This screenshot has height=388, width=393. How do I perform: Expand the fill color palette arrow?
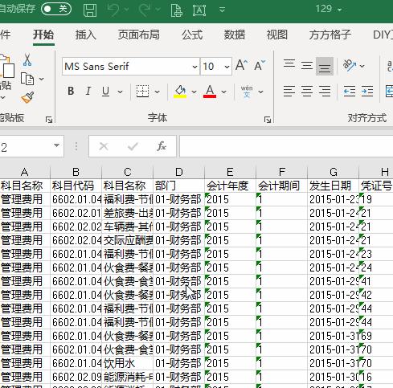[194, 92]
